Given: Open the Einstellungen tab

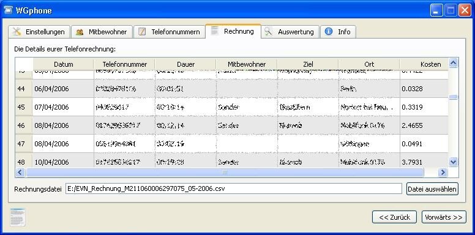Looking at the screenshot, I should [39, 32].
